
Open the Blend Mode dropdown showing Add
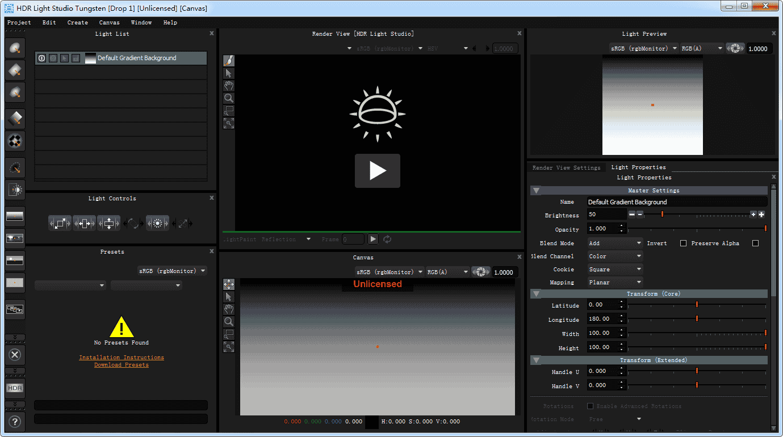click(614, 243)
